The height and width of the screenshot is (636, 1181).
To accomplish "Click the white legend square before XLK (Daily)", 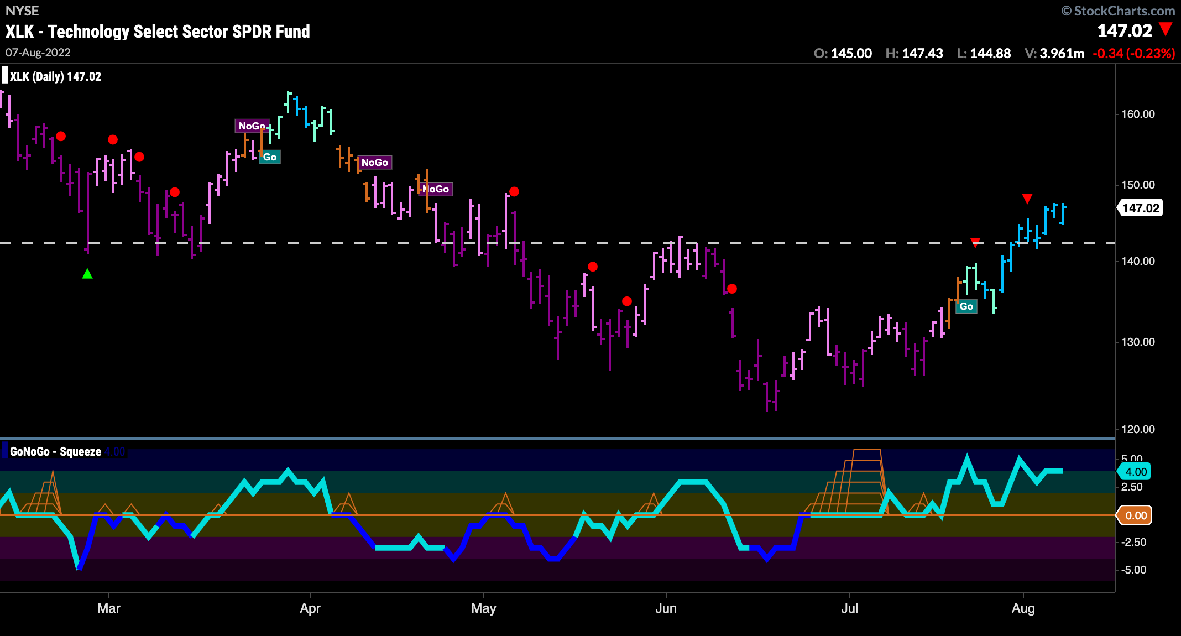I will pyautogui.click(x=5, y=76).
